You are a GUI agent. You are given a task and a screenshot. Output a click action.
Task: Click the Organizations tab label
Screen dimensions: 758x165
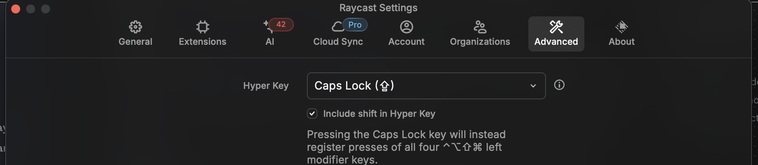[x=480, y=42]
